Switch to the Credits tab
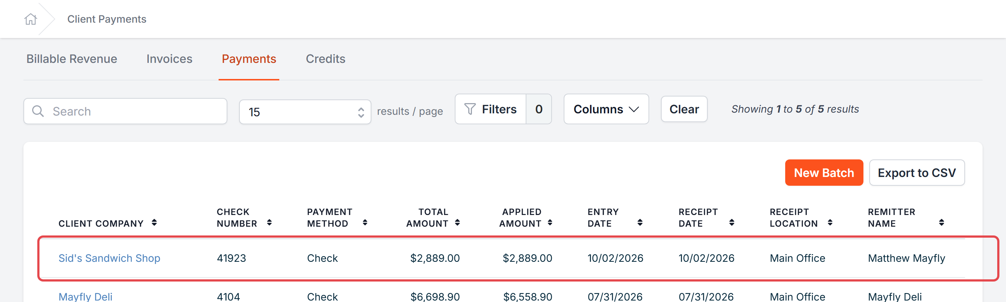1006x302 pixels. (x=325, y=59)
